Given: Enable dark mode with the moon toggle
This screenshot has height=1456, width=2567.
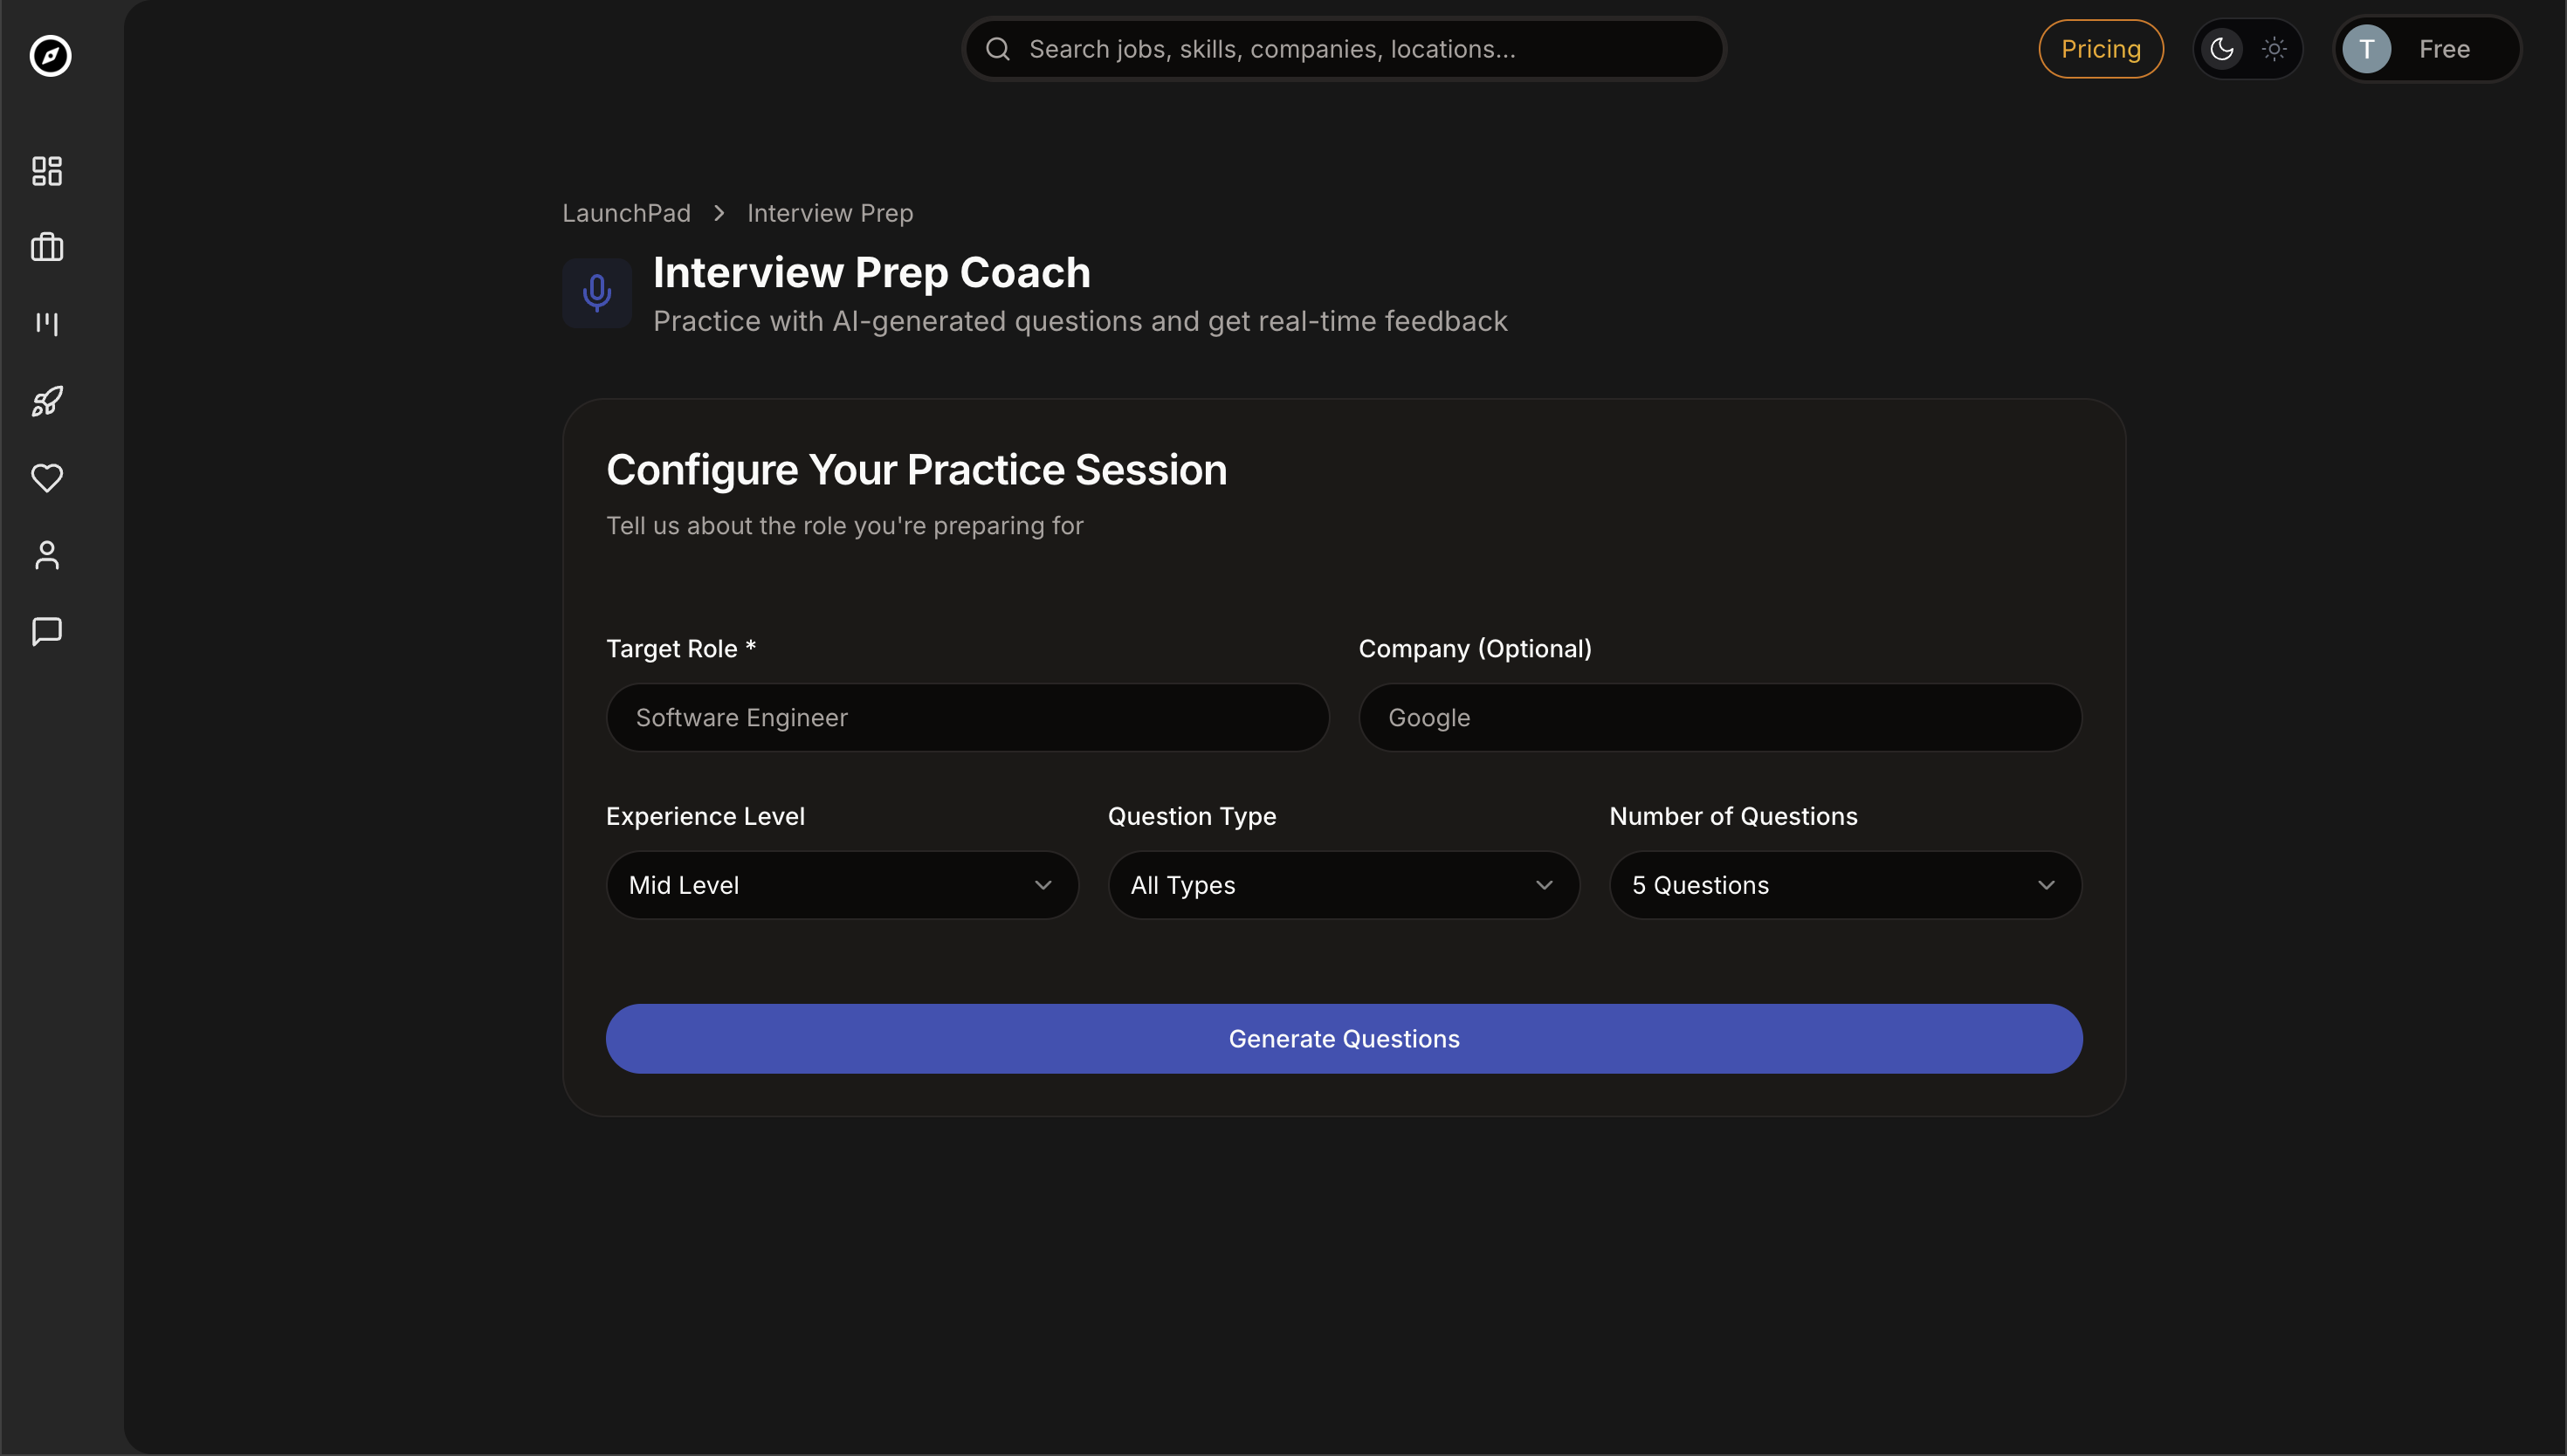Looking at the screenshot, I should pyautogui.click(x=2221, y=48).
